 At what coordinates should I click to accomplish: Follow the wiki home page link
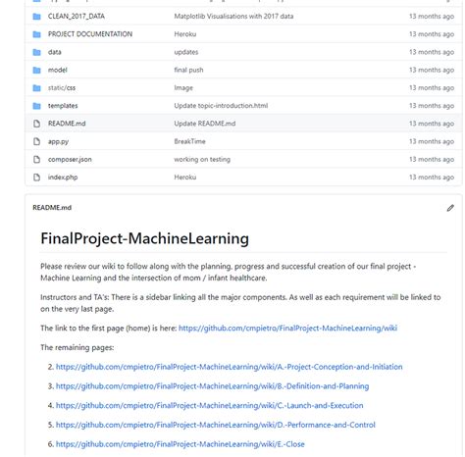point(287,329)
